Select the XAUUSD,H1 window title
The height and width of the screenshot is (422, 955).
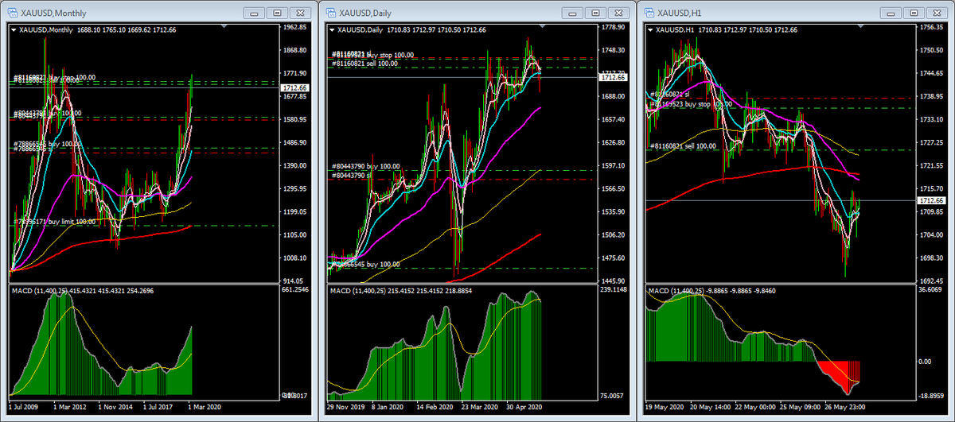680,14
